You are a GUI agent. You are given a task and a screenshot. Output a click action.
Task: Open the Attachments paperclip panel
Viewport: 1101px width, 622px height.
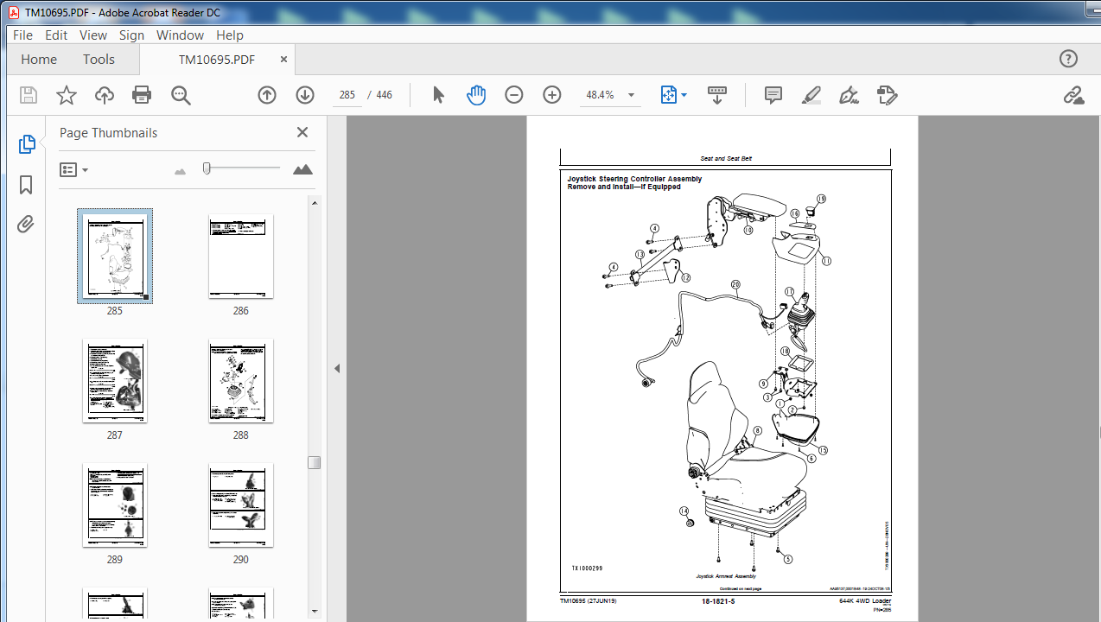26,225
